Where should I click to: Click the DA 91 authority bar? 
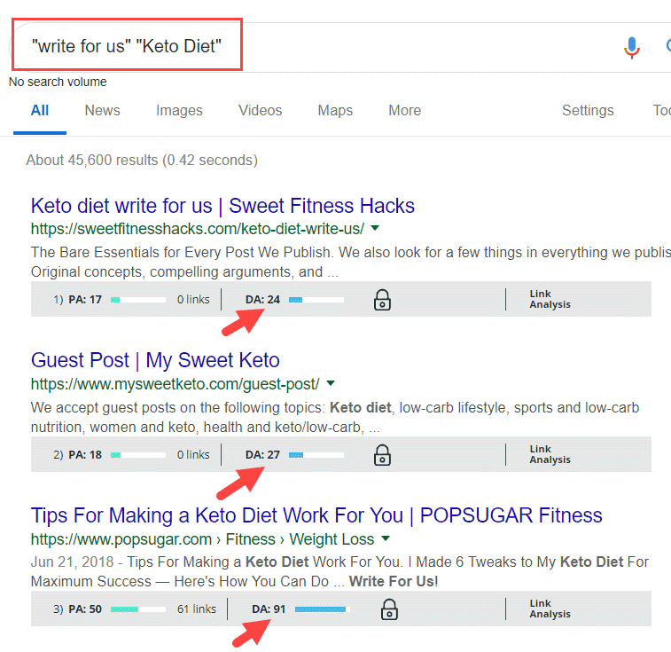click(x=322, y=609)
